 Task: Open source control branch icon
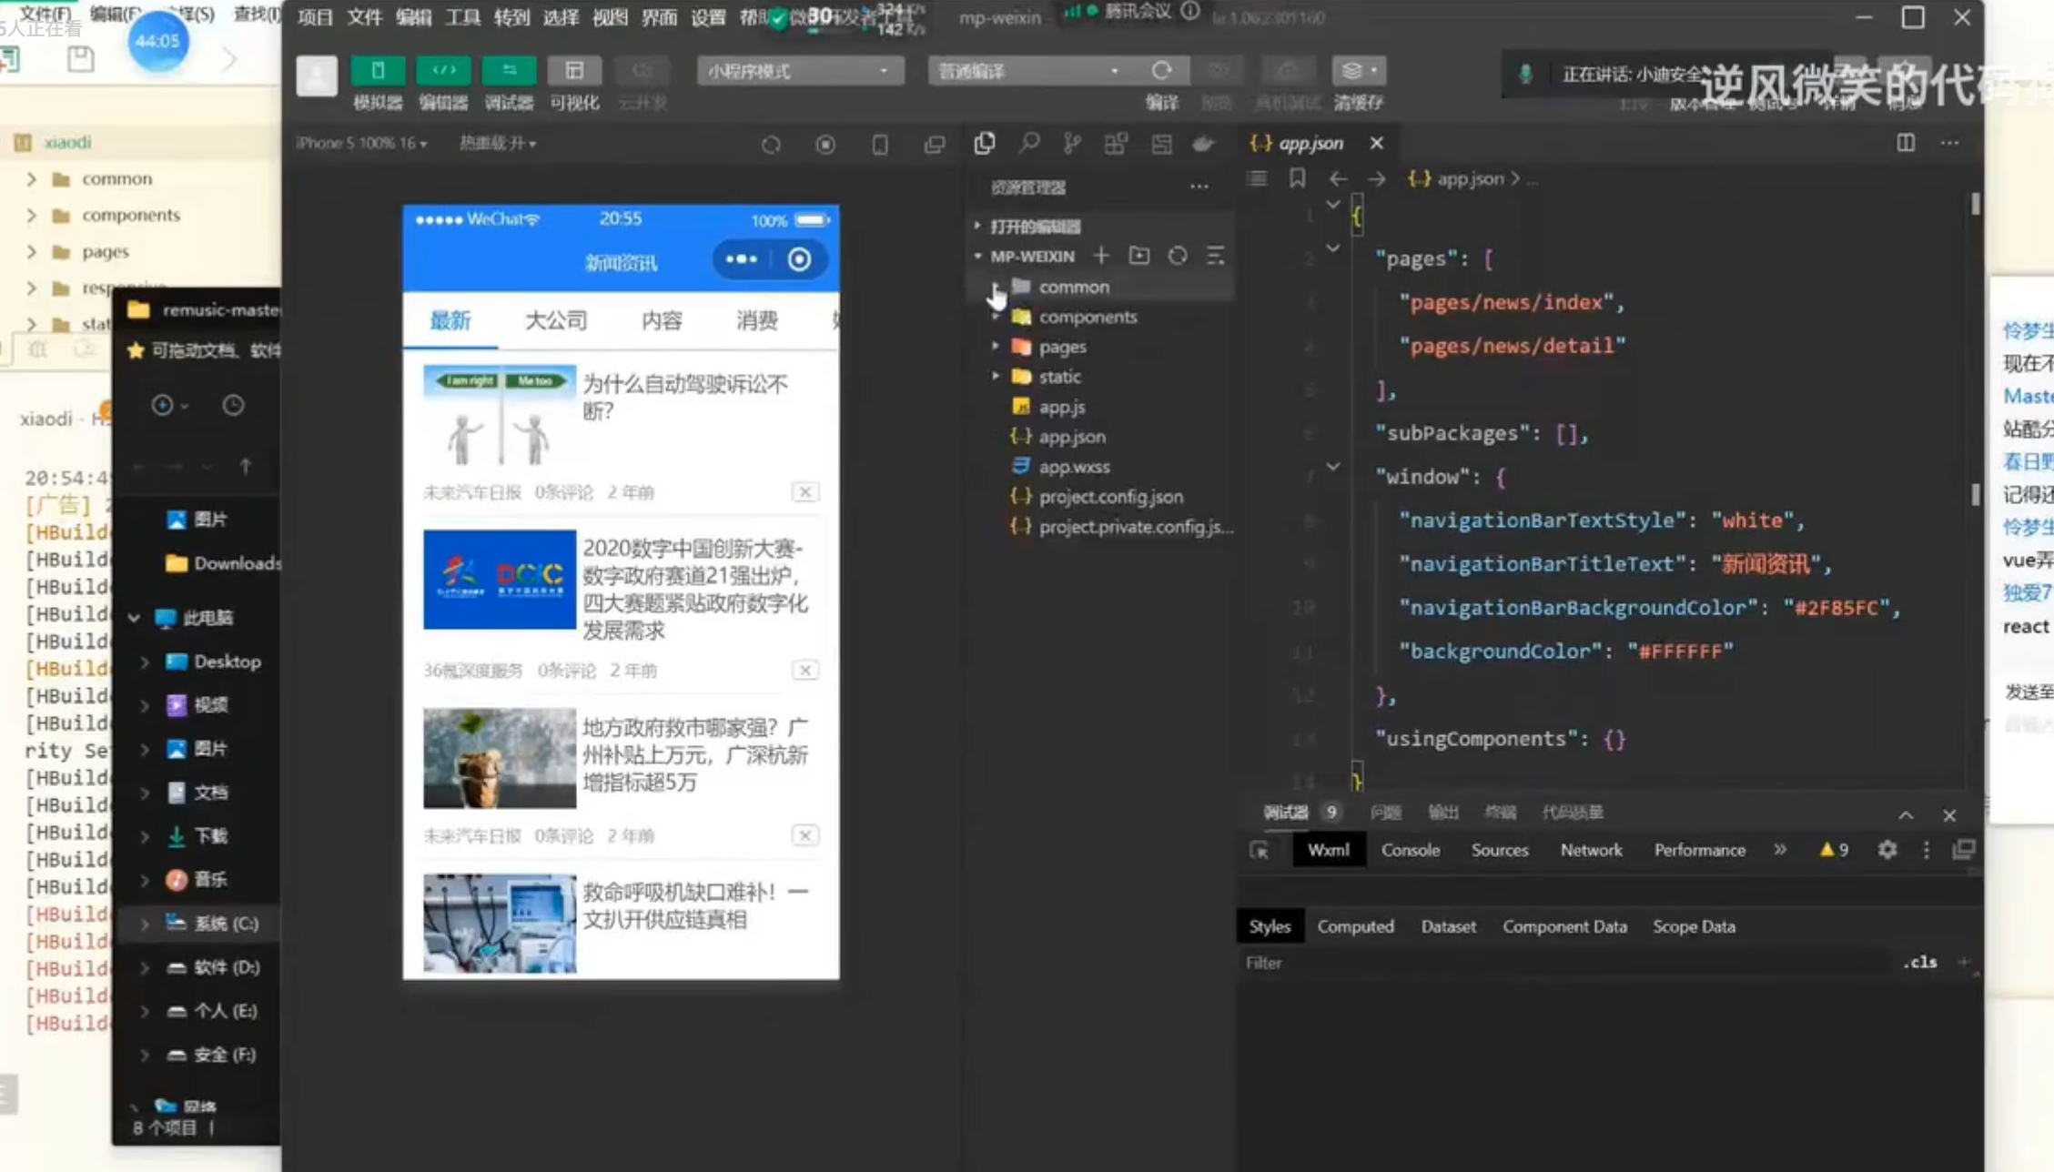pos(1073,143)
